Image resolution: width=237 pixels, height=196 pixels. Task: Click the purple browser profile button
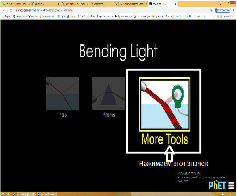(223, 10)
